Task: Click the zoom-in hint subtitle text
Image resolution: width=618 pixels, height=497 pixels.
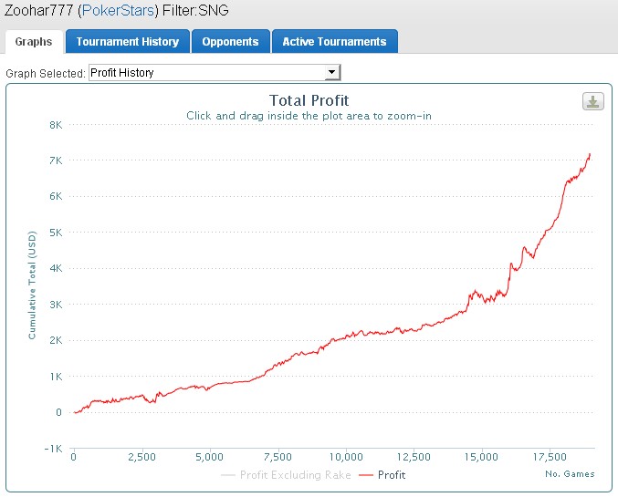Action: pyautogui.click(x=309, y=116)
